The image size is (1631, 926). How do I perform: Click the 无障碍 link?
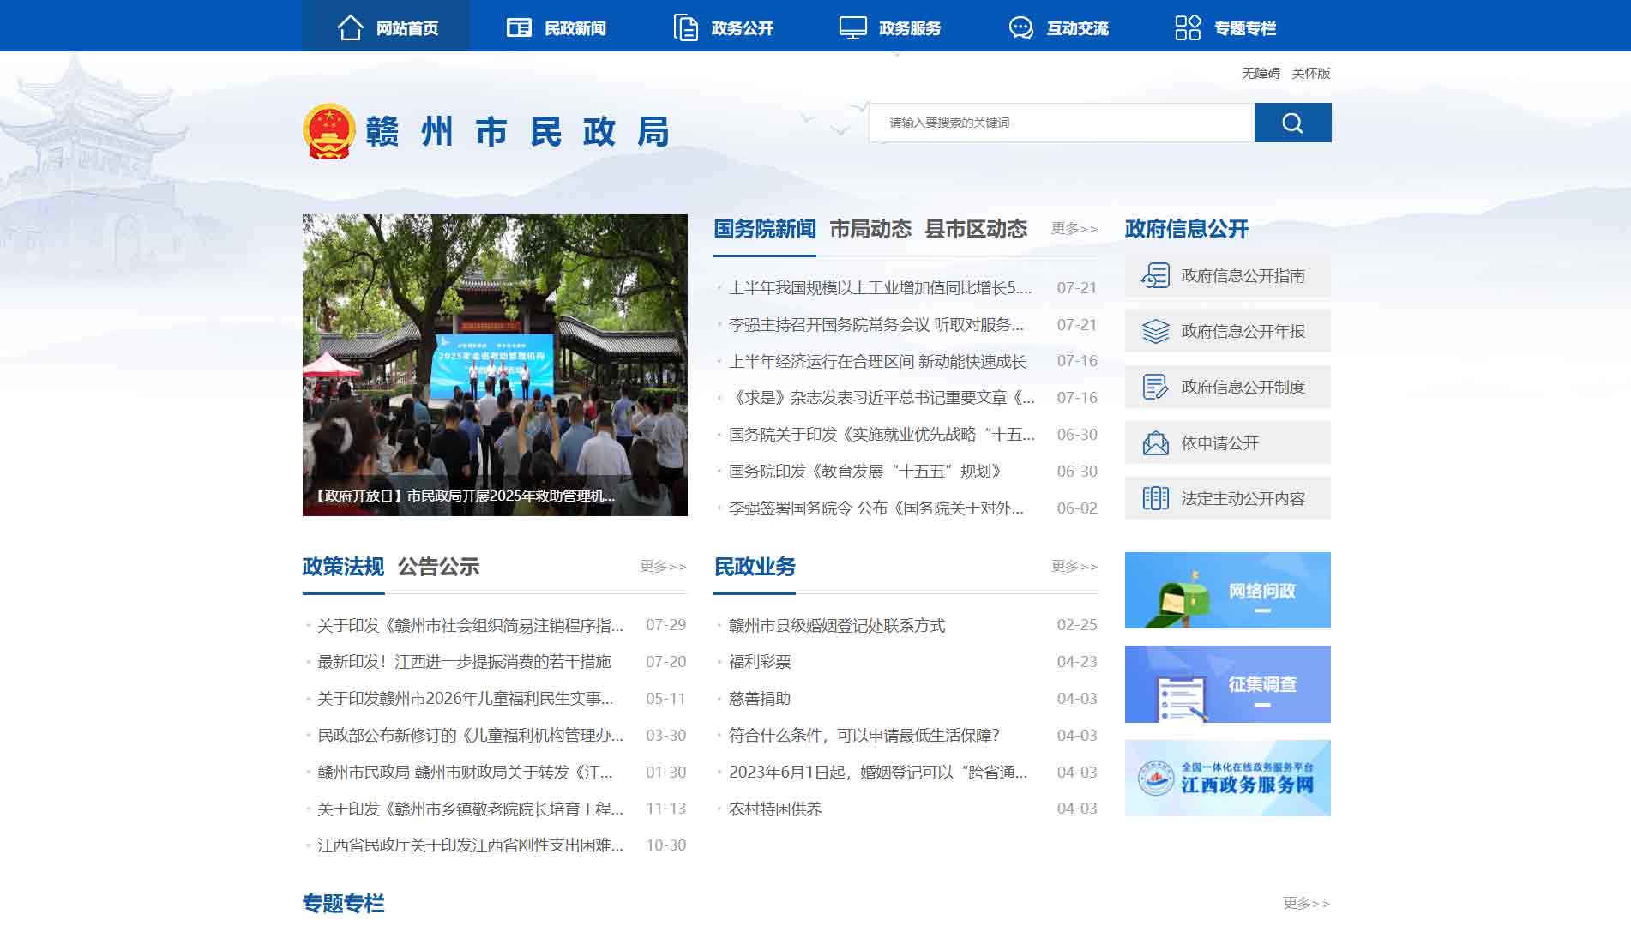[x=1261, y=73]
